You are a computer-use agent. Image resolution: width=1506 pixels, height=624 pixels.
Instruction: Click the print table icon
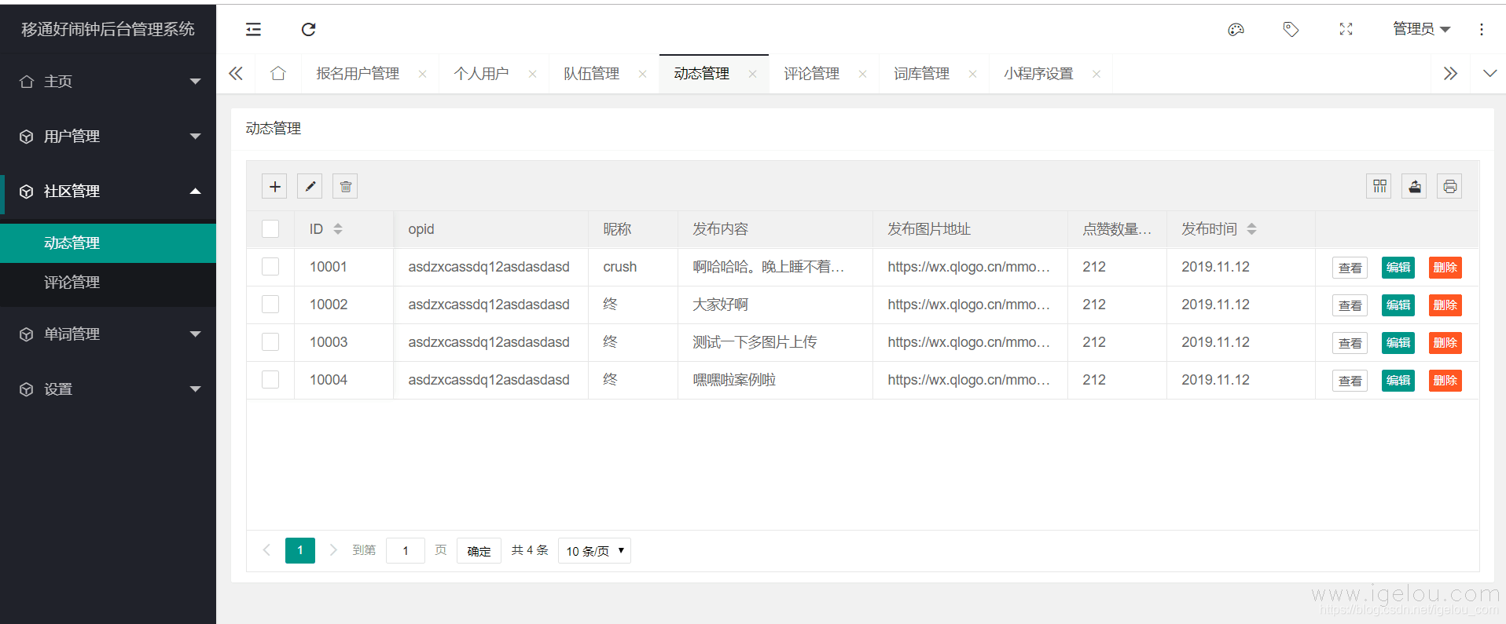(1449, 186)
